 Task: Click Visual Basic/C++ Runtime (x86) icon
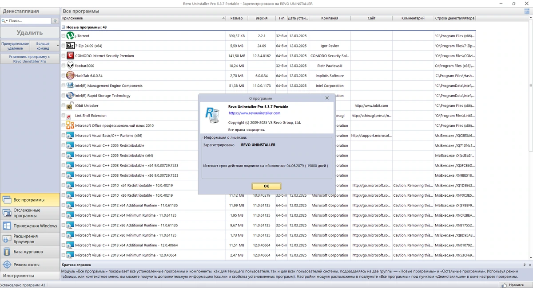coord(70,136)
